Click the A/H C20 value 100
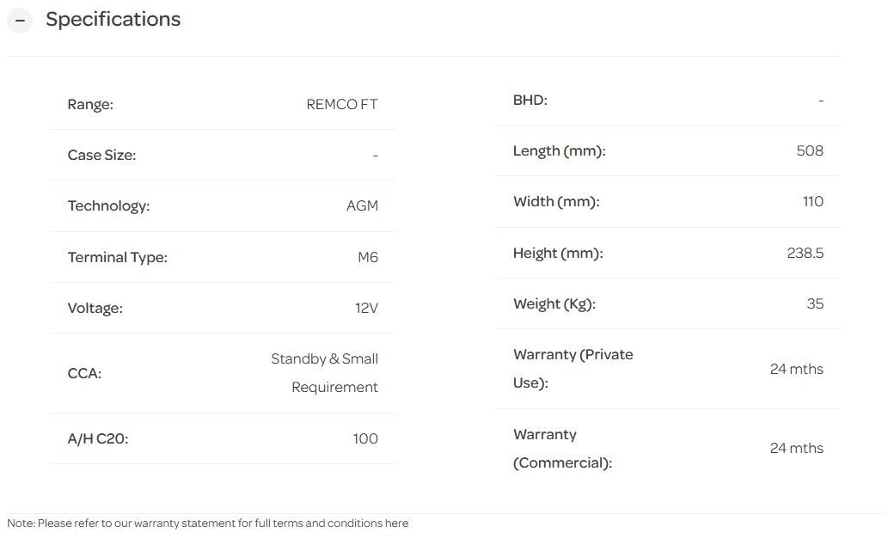 [x=365, y=438]
